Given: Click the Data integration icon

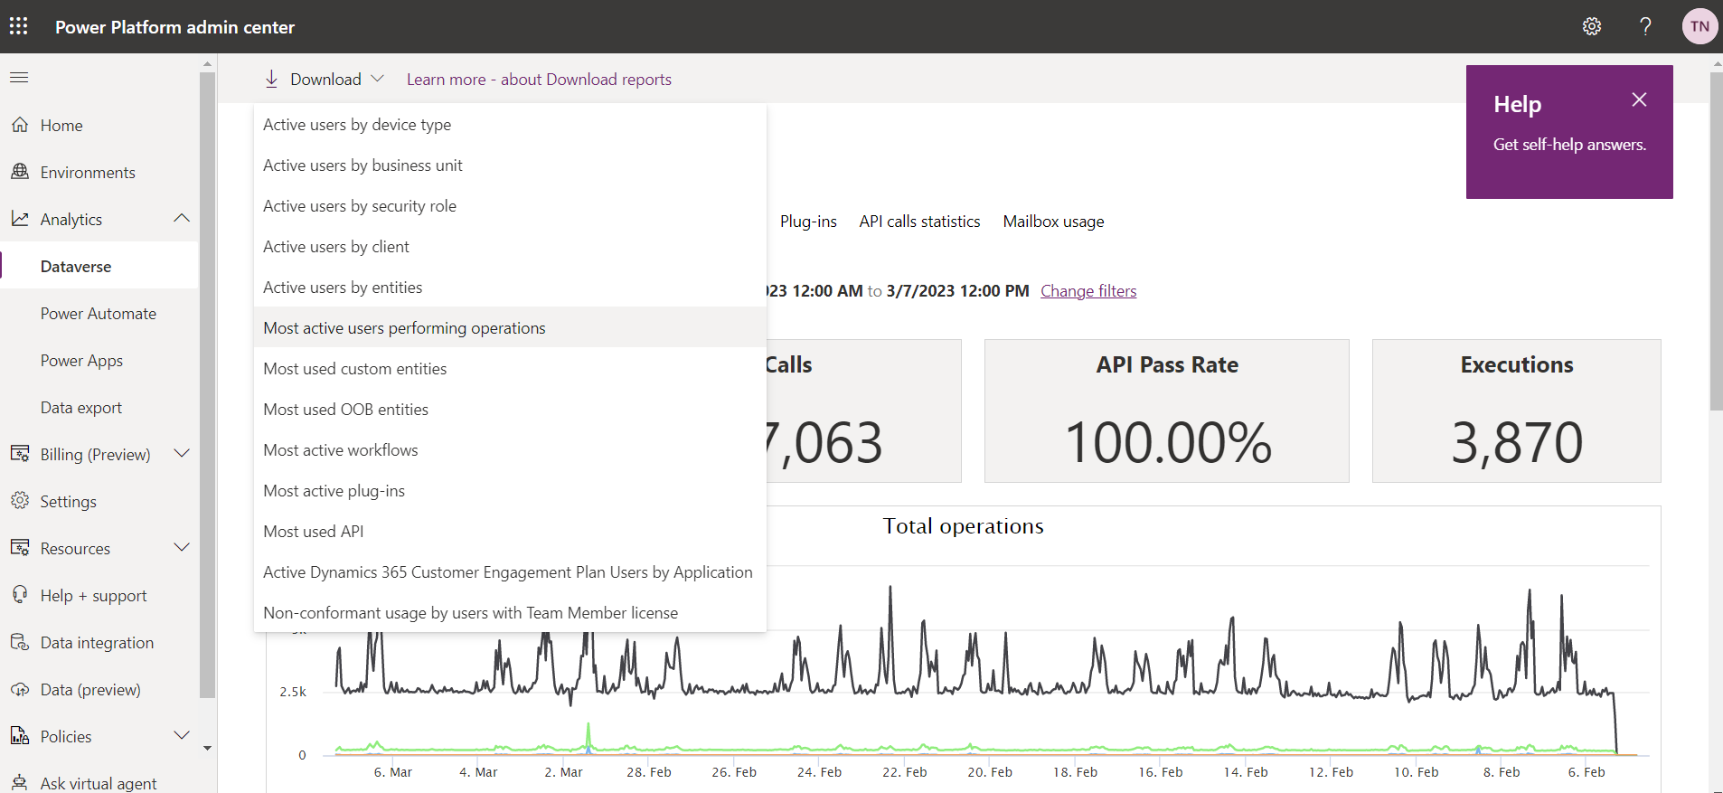Looking at the screenshot, I should pos(20,642).
